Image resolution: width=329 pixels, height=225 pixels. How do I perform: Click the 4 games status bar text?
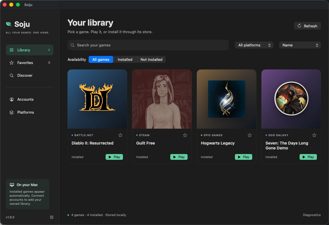click(x=99, y=215)
